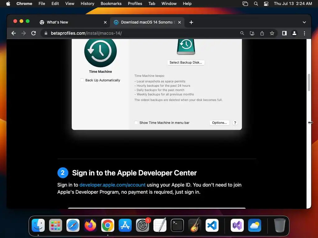The image size is (318, 238).
Task: Click the Sign in to Apple Developer Center heading
Action: [x=134, y=173]
